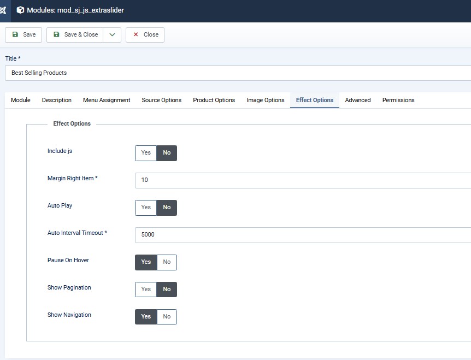Click the Close button with X icon
Viewport: 471px width, 360px height.
click(x=145, y=34)
